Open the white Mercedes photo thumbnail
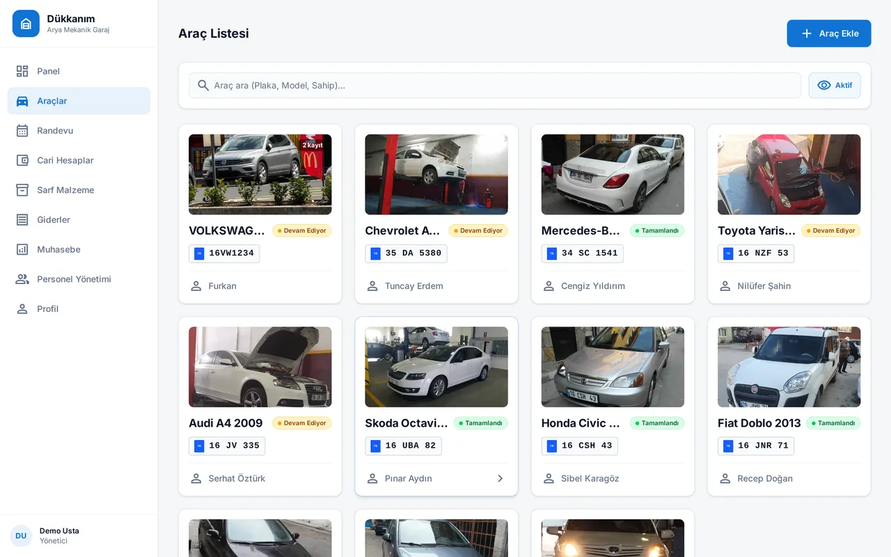This screenshot has height=557, width=891. point(613,174)
